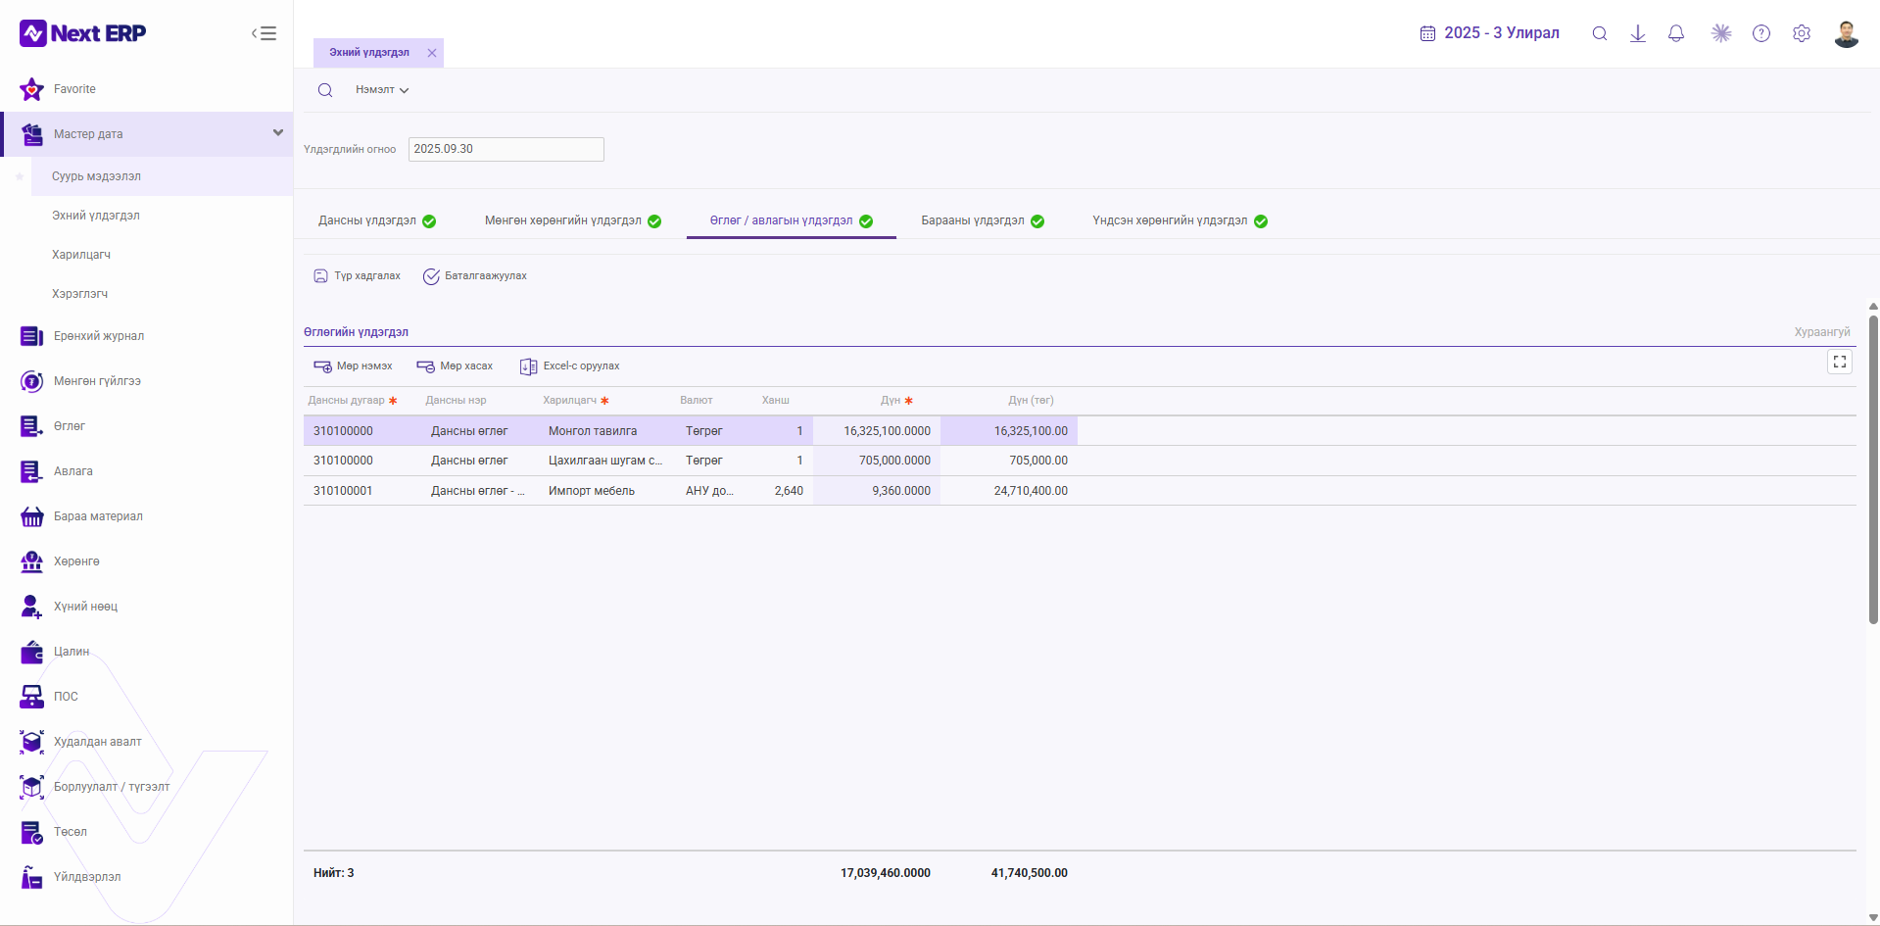Click the Excel-с оруулах import icon

pos(528,366)
